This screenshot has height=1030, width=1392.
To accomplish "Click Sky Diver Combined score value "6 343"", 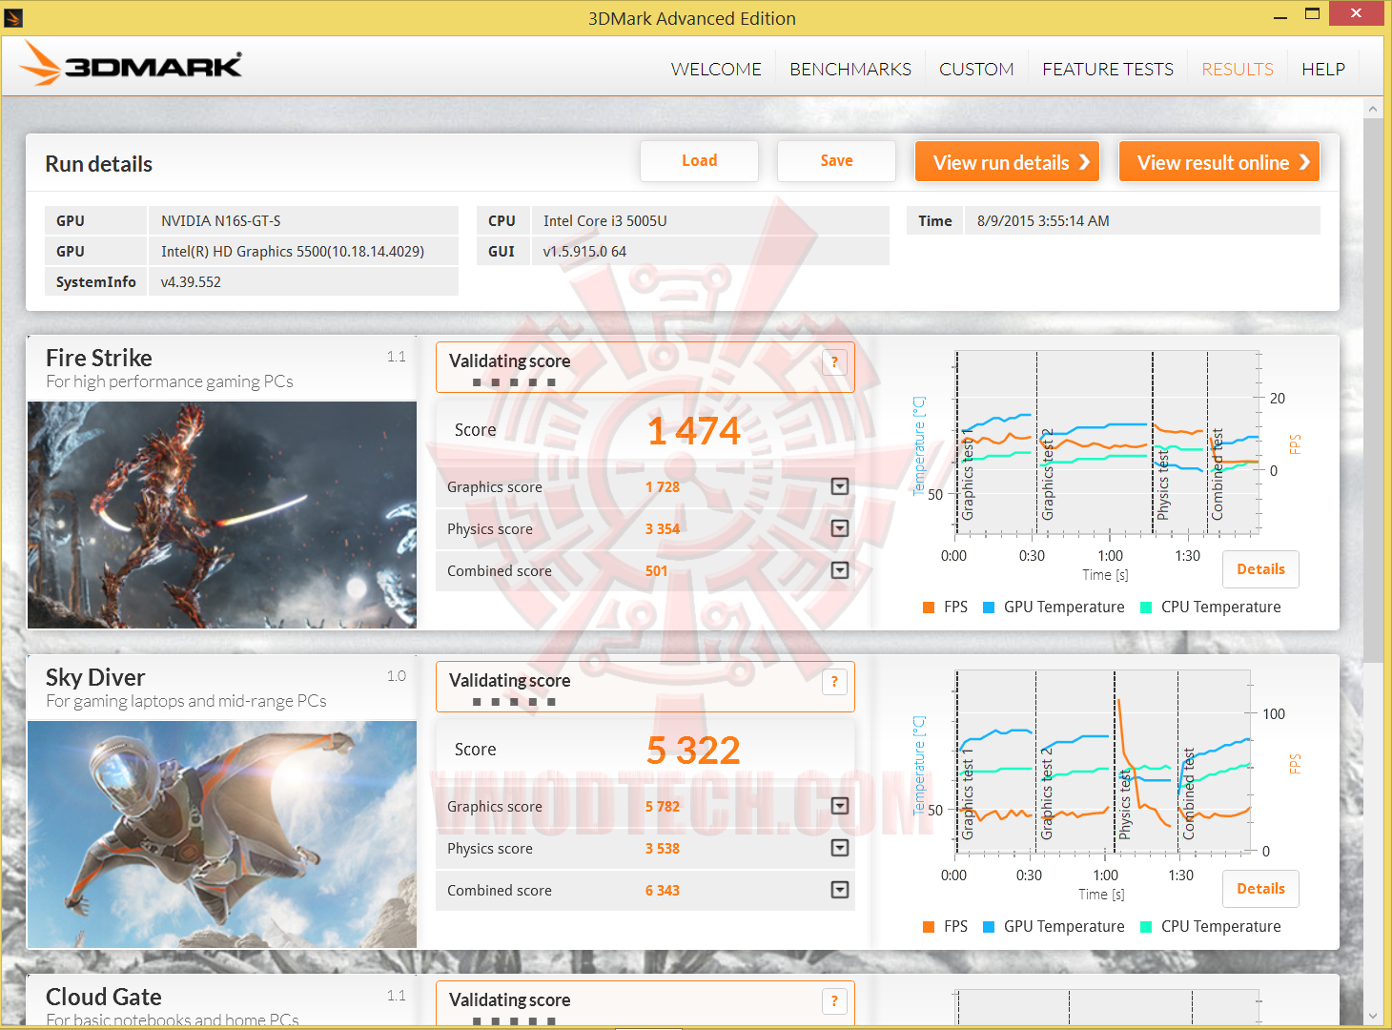I will point(663,891).
